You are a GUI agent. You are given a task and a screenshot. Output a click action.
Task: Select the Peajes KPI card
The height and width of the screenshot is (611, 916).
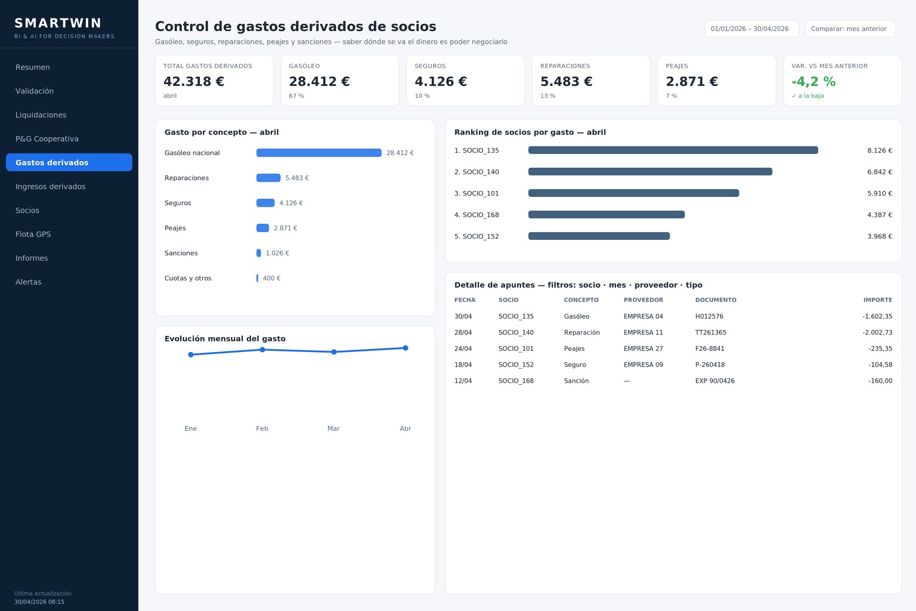(717, 81)
